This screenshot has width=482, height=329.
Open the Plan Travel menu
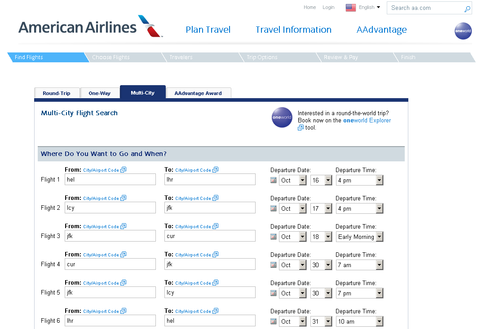tap(208, 30)
